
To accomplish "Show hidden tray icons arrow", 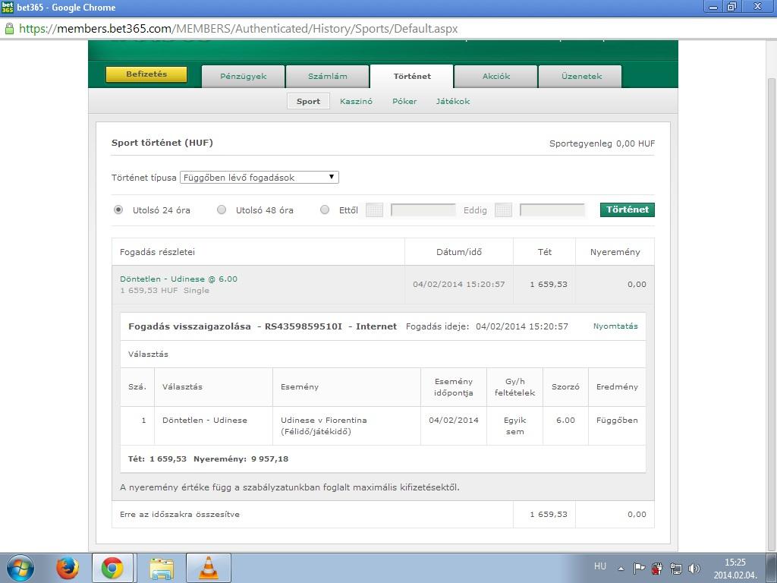I will 621,568.
